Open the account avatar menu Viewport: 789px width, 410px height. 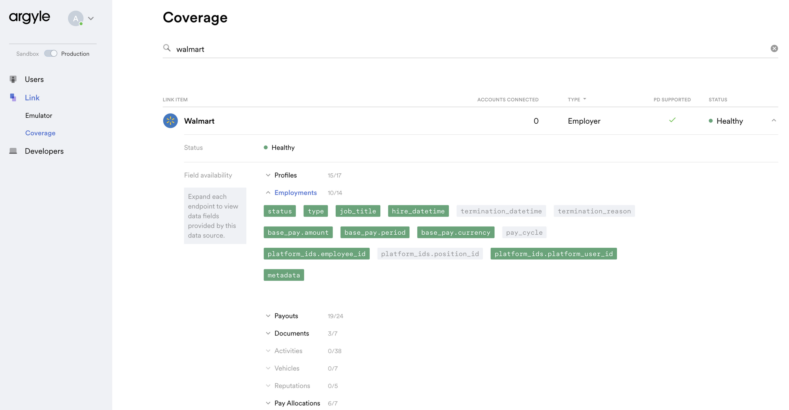(x=76, y=19)
